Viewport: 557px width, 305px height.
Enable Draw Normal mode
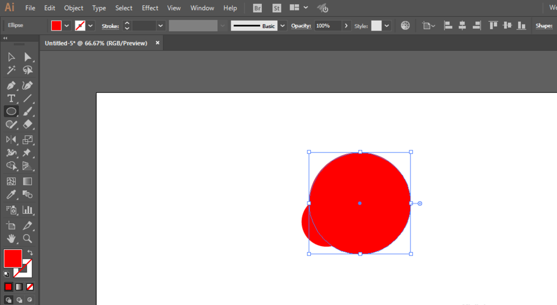tap(8, 300)
